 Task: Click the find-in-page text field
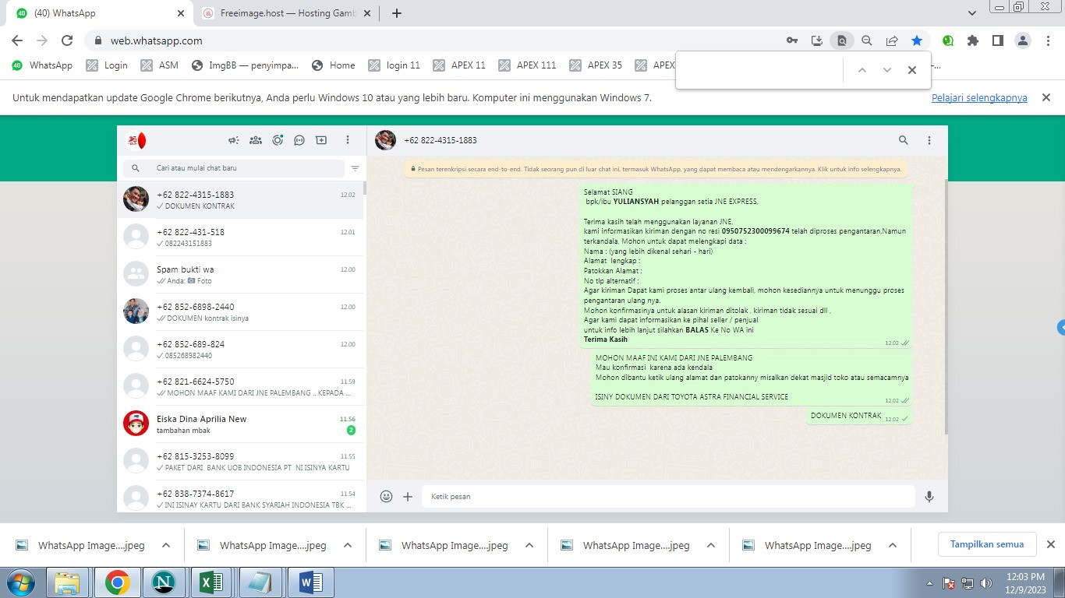click(x=760, y=70)
